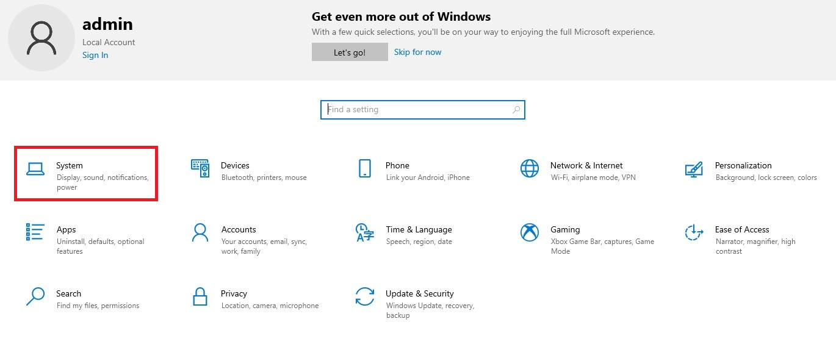Click the Skip for now link
836x341 pixels.
(417, 52)
